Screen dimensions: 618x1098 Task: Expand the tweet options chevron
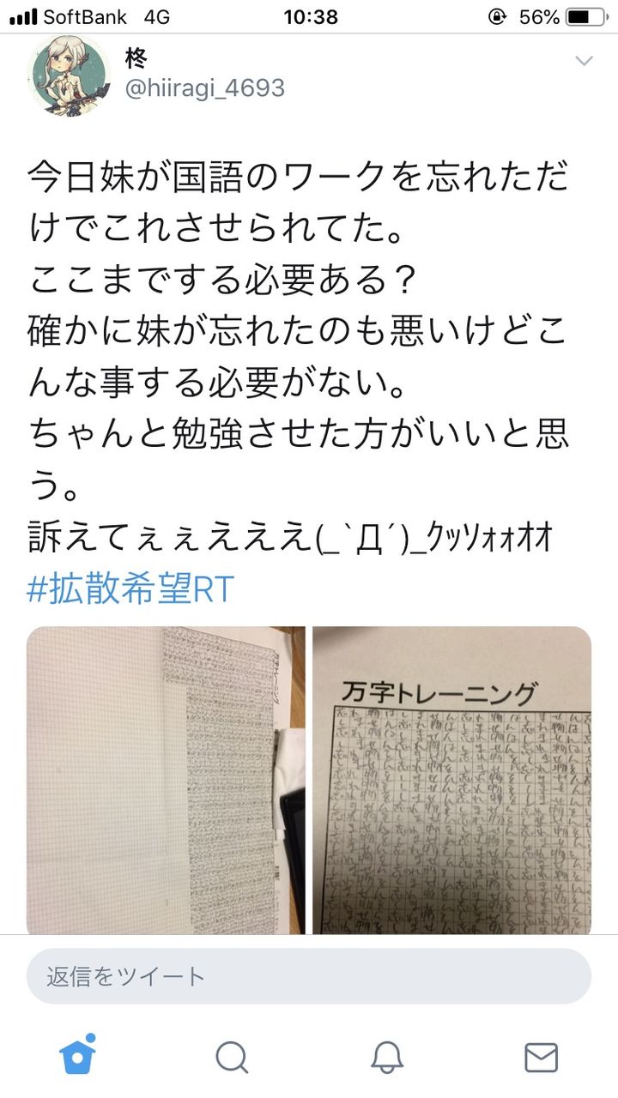584,61
